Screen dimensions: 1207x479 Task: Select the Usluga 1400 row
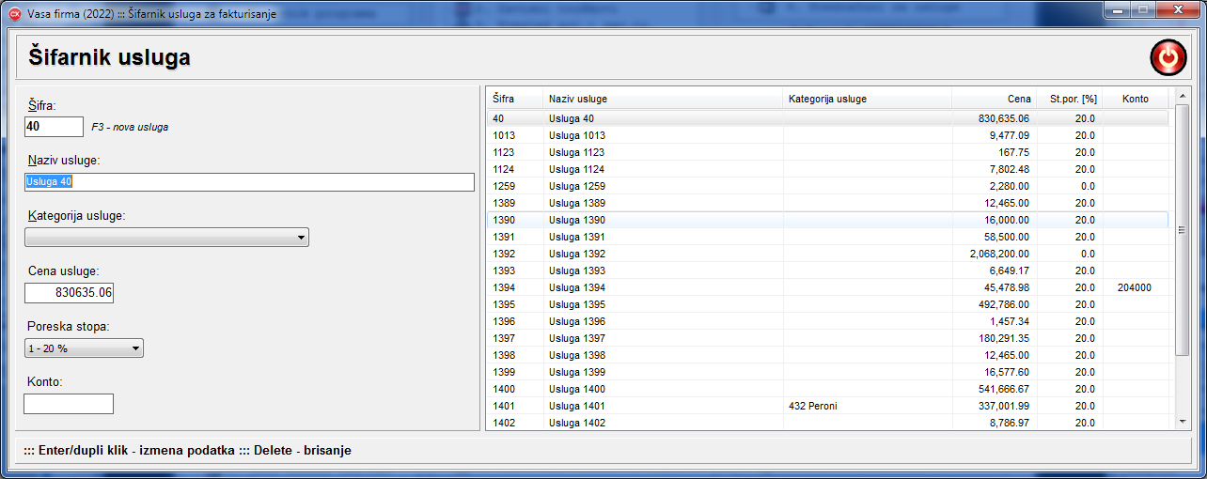tap(827, 389)
